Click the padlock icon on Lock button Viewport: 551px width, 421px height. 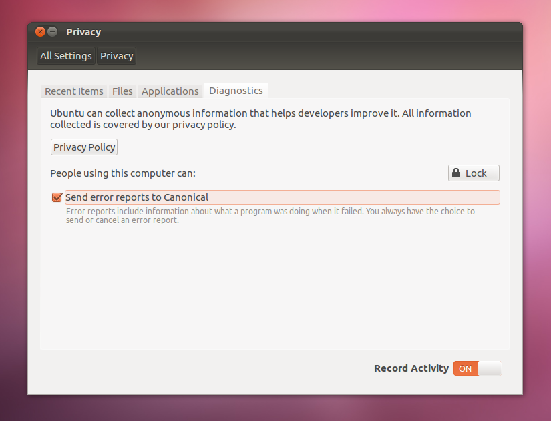click(456, 173)
